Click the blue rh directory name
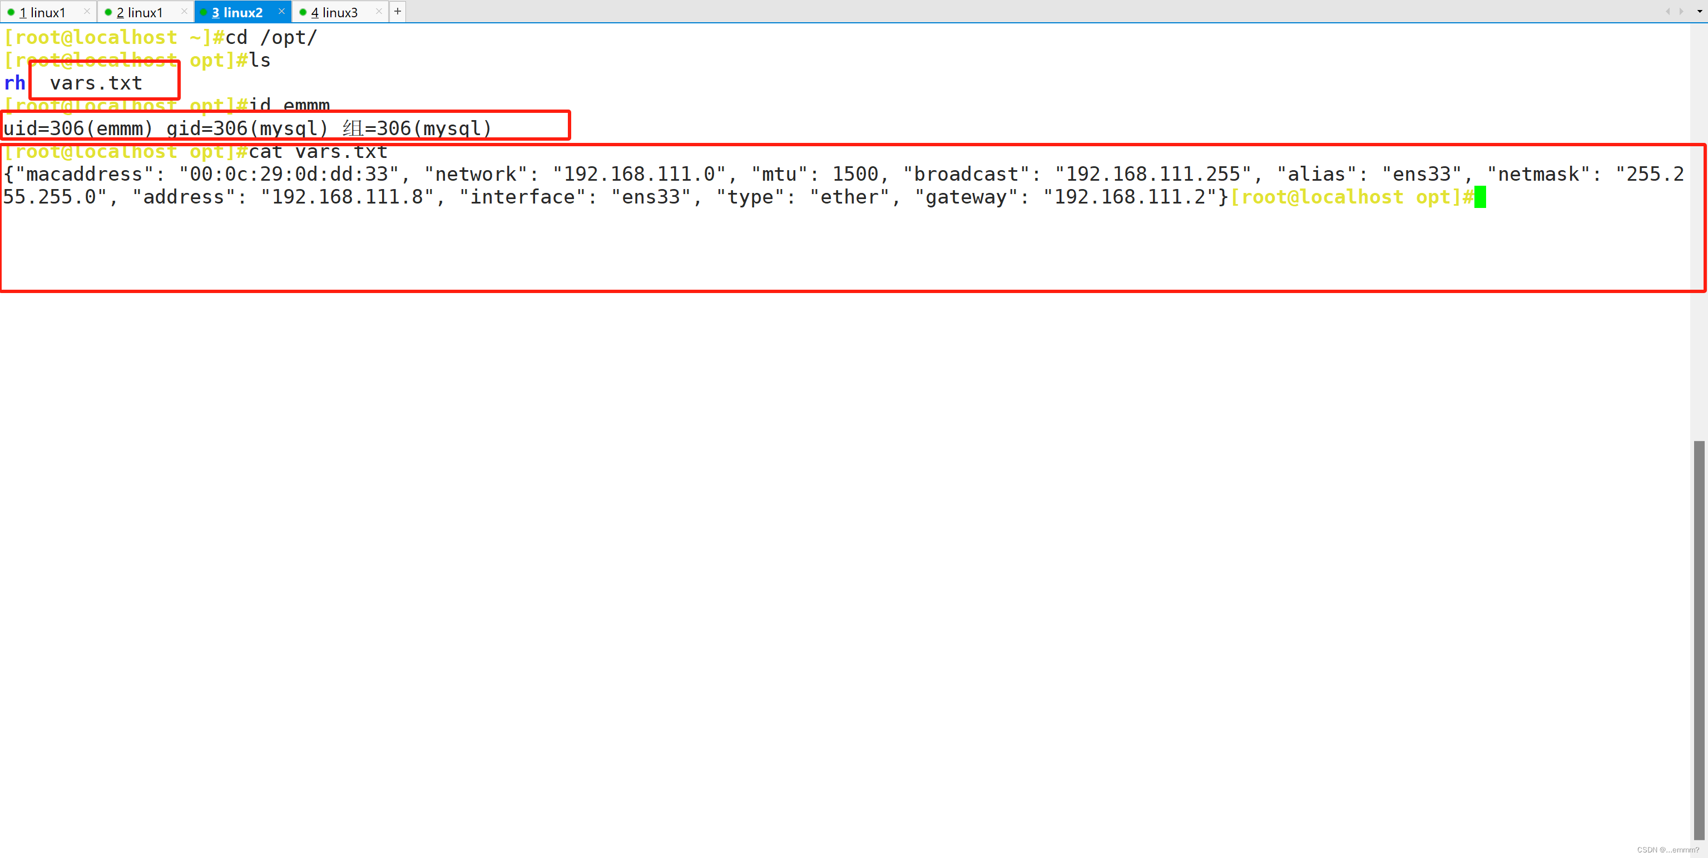This screenshot has width=1708, height=858. [14, 83]
